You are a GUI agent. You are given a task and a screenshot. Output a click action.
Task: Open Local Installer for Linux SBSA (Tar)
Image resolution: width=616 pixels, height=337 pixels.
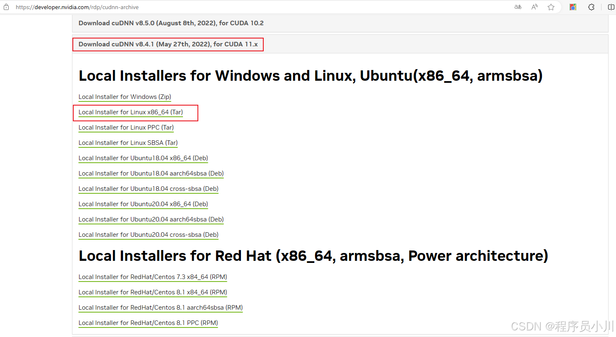(128, 143)
